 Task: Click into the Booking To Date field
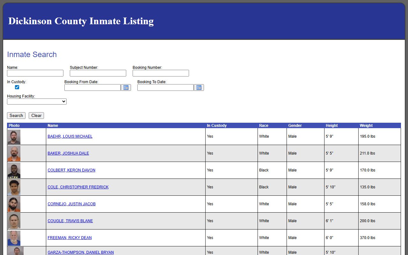[165, 87]
